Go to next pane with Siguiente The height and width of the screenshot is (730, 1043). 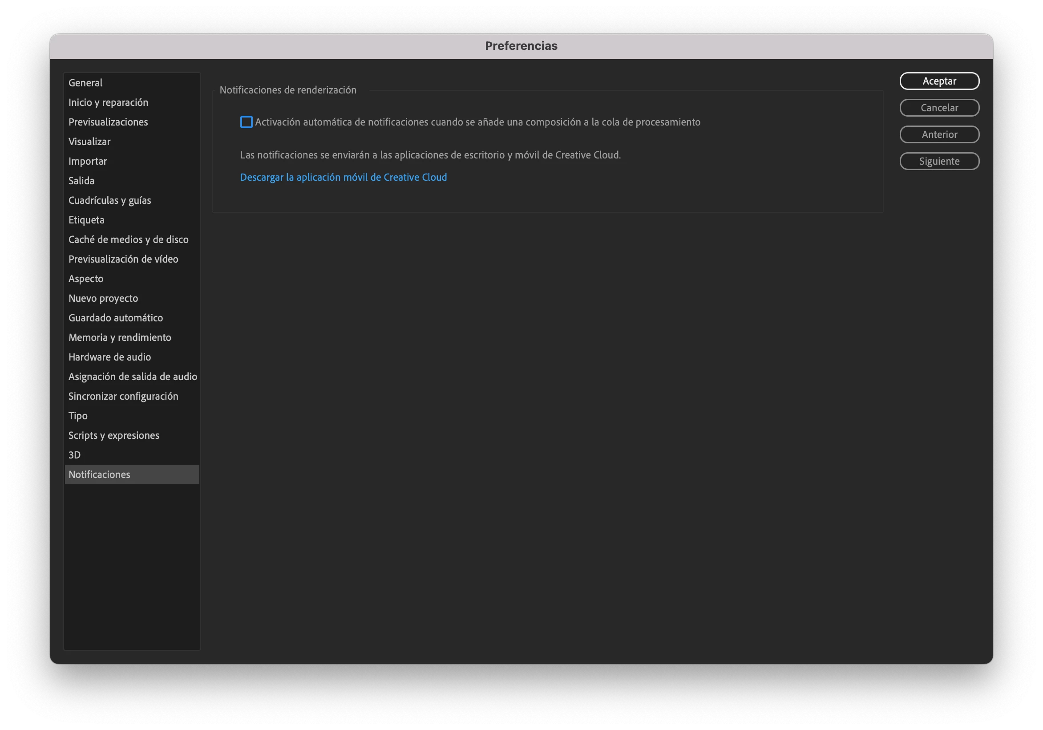939,162
